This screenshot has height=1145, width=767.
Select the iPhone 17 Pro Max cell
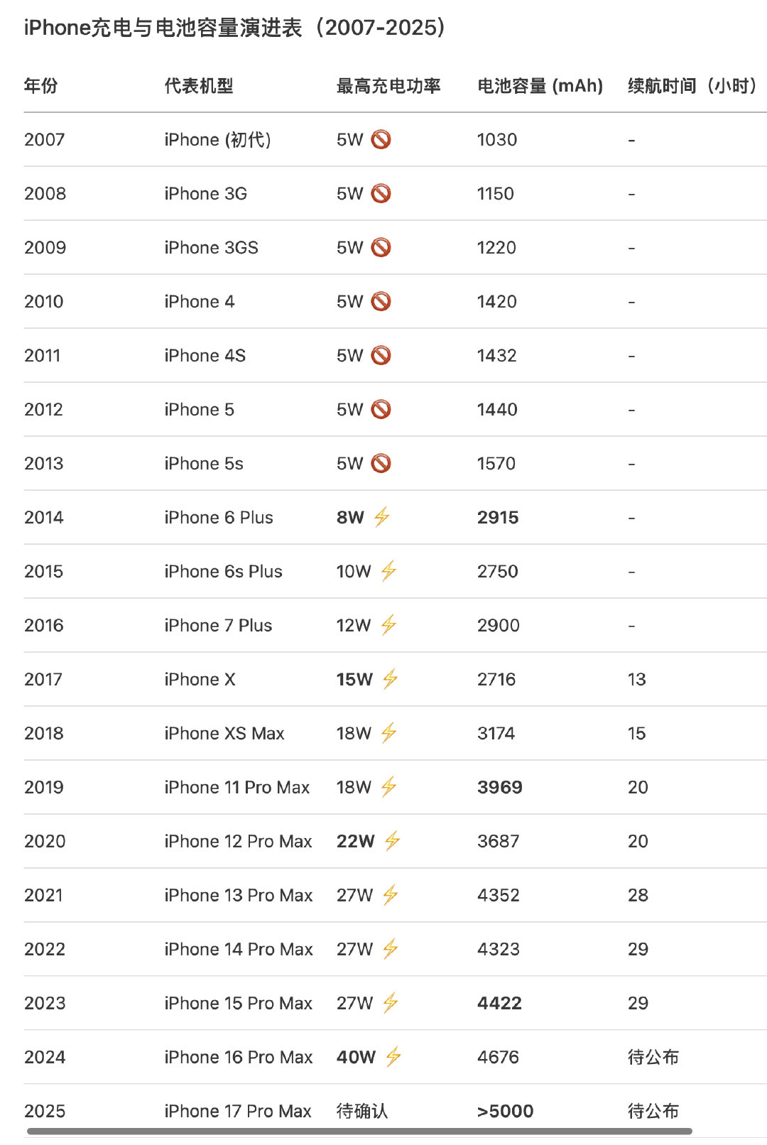[238, 1111]
